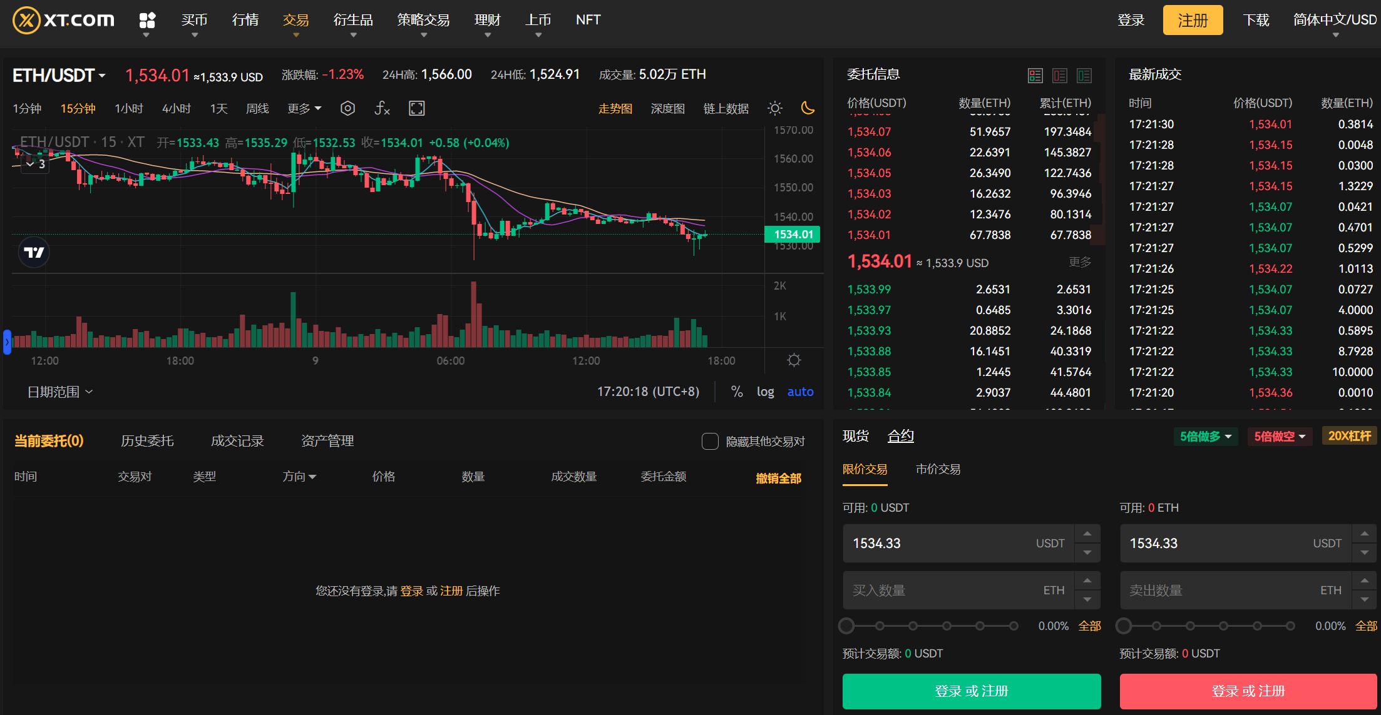The image size is (1381, 715).
Task: Click the 注册 register button
Action: (x=1192, y=19)
